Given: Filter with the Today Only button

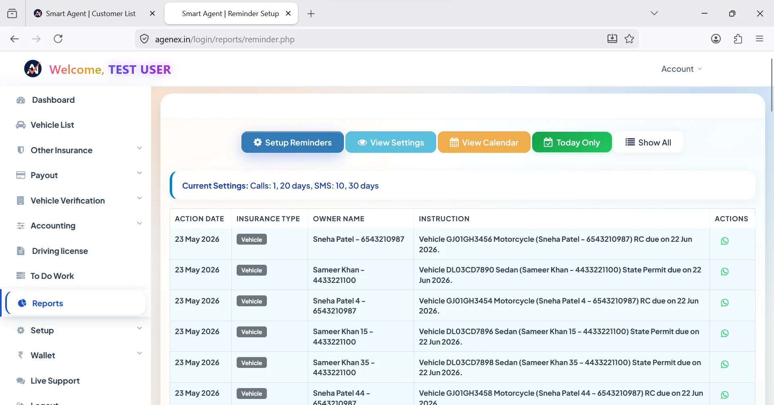Looking at the screenshot, I should [572, 142].
